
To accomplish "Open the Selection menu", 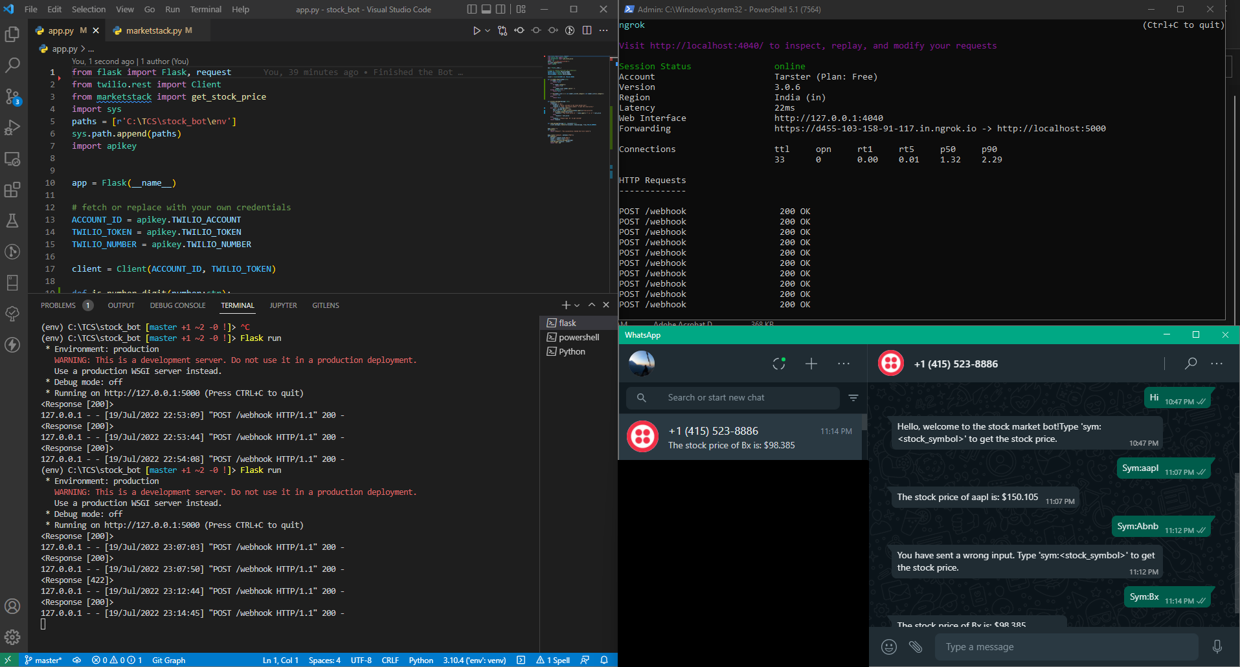I will point(89,9).
